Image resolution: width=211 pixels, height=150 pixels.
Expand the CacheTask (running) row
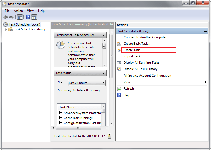click(x=61, y=118)
